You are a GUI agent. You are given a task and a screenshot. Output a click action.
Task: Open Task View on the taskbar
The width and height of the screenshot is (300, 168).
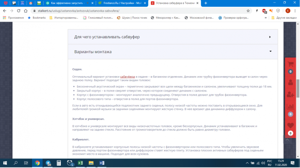(x=26, y=163)
